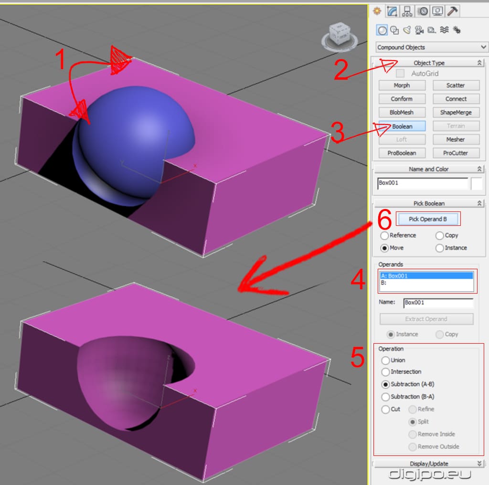
Task: Switch to the Hierarchy panel tab
Action: pos(407,11)
